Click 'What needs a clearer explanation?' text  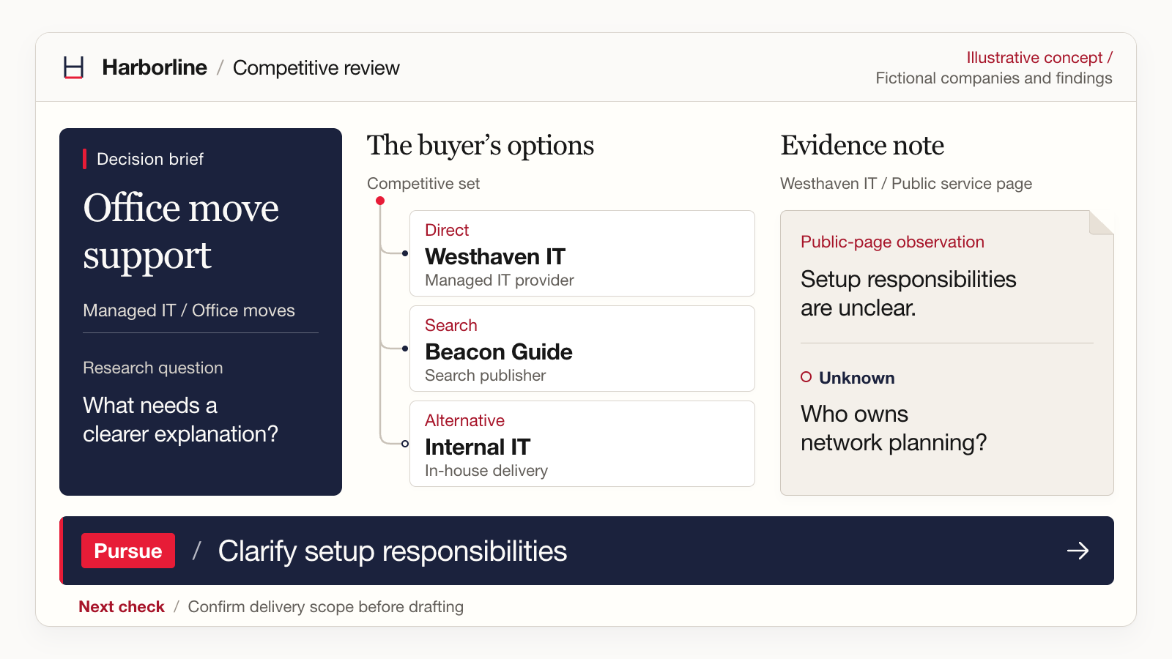(x=181, y=420)
